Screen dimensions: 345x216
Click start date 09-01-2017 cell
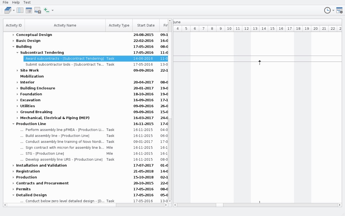(x=143, y=142)
